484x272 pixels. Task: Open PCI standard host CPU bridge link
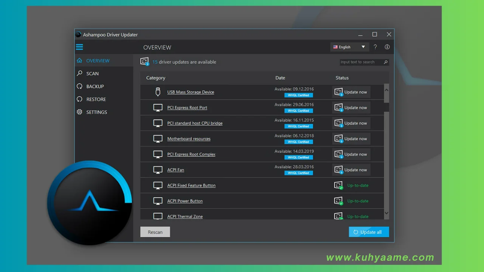195,123
